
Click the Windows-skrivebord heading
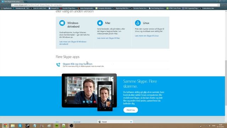coord(73,25)
